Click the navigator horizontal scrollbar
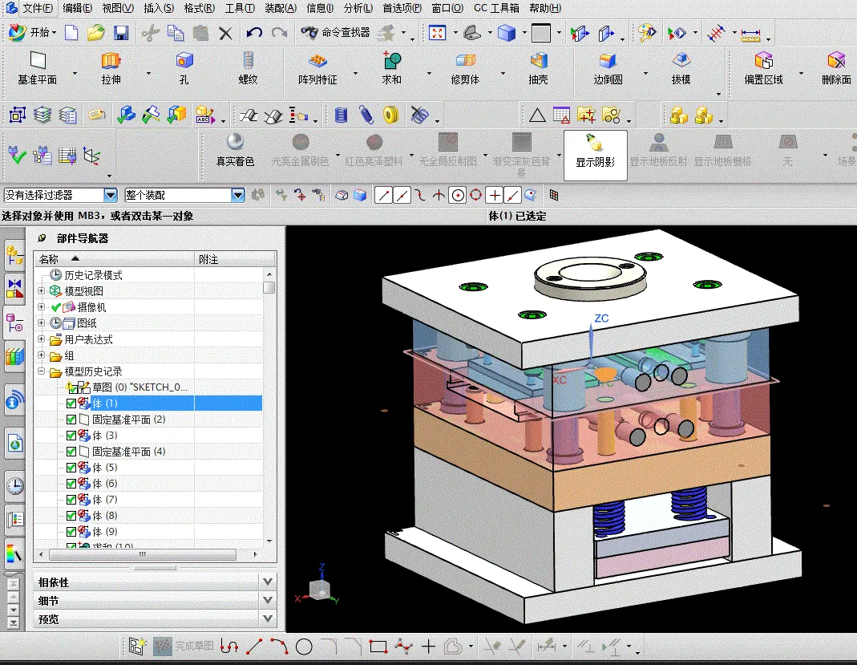This screenshot has width=857, height=665. pyautogui.click(x=142, y=554)
